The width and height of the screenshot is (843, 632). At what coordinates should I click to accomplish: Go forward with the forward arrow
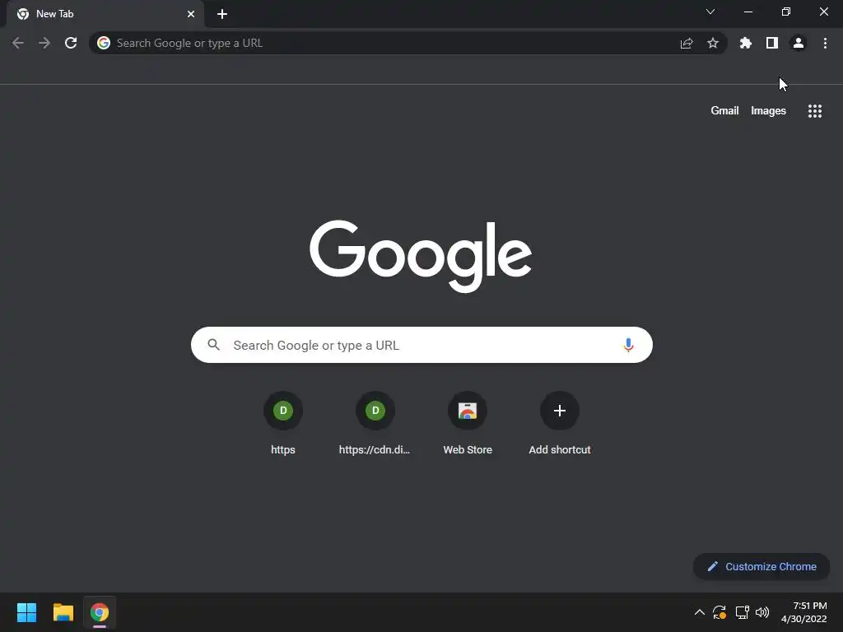point(44,43)
